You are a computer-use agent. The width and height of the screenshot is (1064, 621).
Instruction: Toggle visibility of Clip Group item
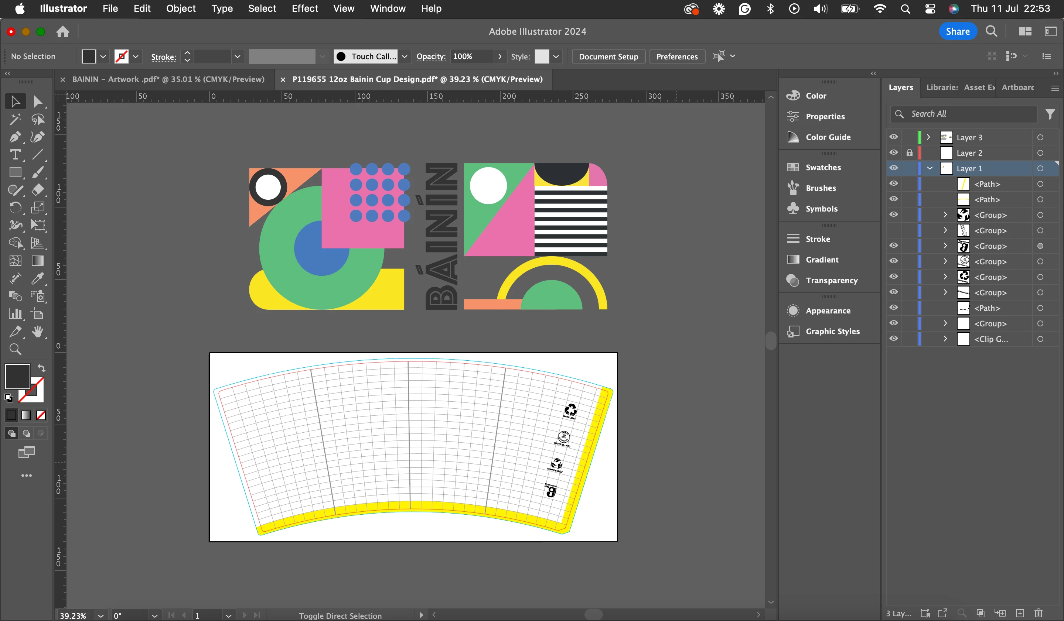(x=893, y=339)
